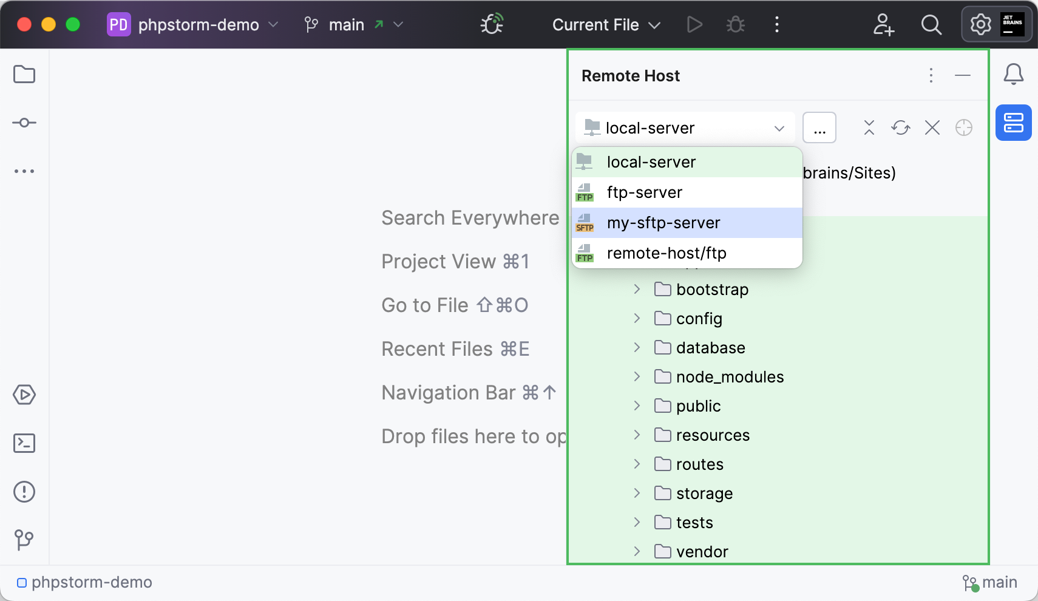Select my-sftp-server from the server list
Screen dimensions: 1038x601
coord(663,223)
